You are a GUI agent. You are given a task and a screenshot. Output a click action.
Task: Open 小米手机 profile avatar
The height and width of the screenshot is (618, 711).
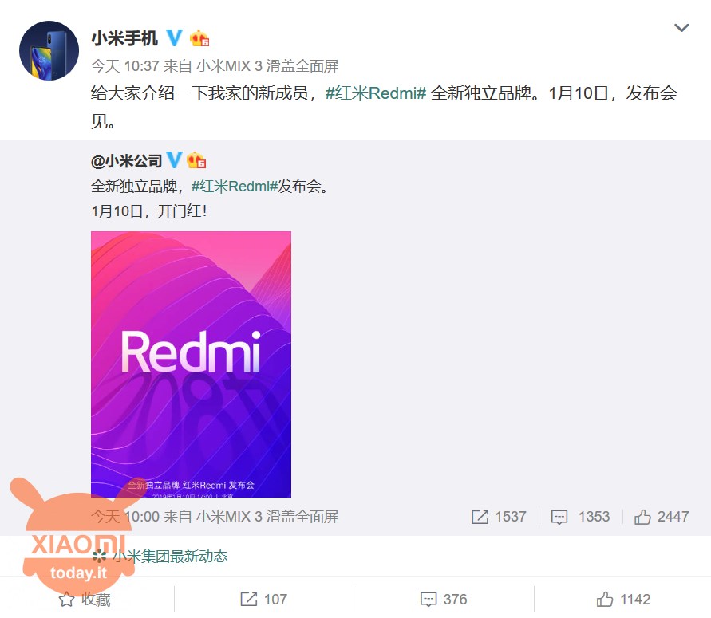click(x=49, y=51)
